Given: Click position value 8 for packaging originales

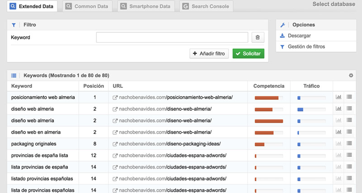Looking at the screenshot, I should coord(95,144).
